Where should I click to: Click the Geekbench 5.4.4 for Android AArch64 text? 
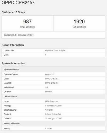[18, 35]
